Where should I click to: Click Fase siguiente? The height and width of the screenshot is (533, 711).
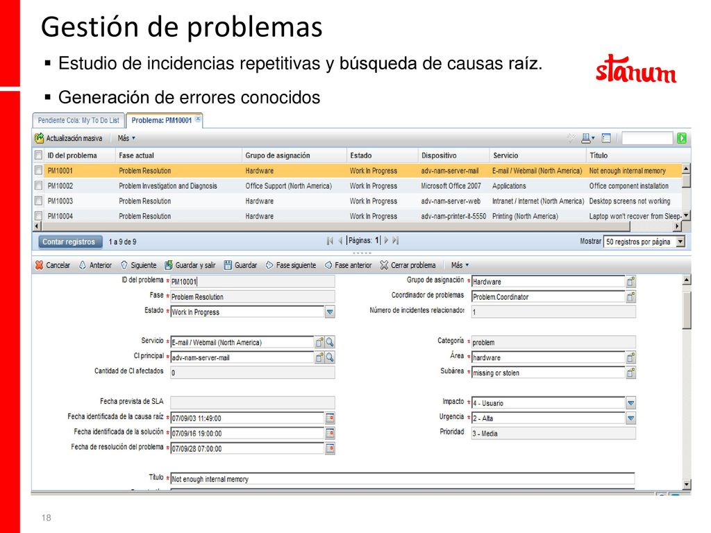point(291,265)
